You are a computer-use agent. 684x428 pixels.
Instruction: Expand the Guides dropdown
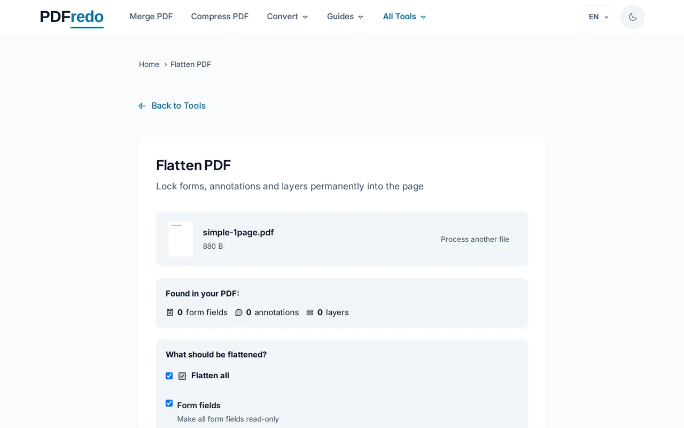pyautogui.click(x=345, y=17)
